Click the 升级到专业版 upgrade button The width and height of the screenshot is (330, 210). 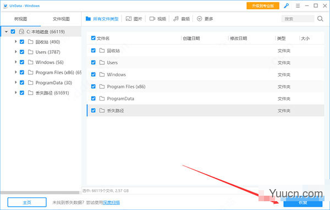pyautogui.click(x=263, y=6)
